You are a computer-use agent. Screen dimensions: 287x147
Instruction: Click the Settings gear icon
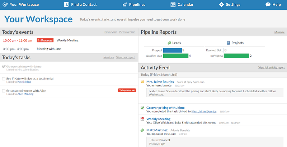(221, 4)
